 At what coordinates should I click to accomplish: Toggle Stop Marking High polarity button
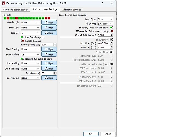pos(49,63)
